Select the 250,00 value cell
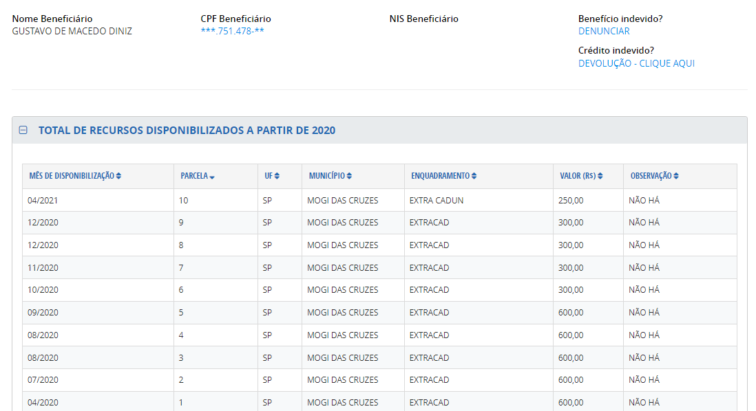The width and height of the screenshot is (756, 411). pyautogui.click(x=571, y=200)
